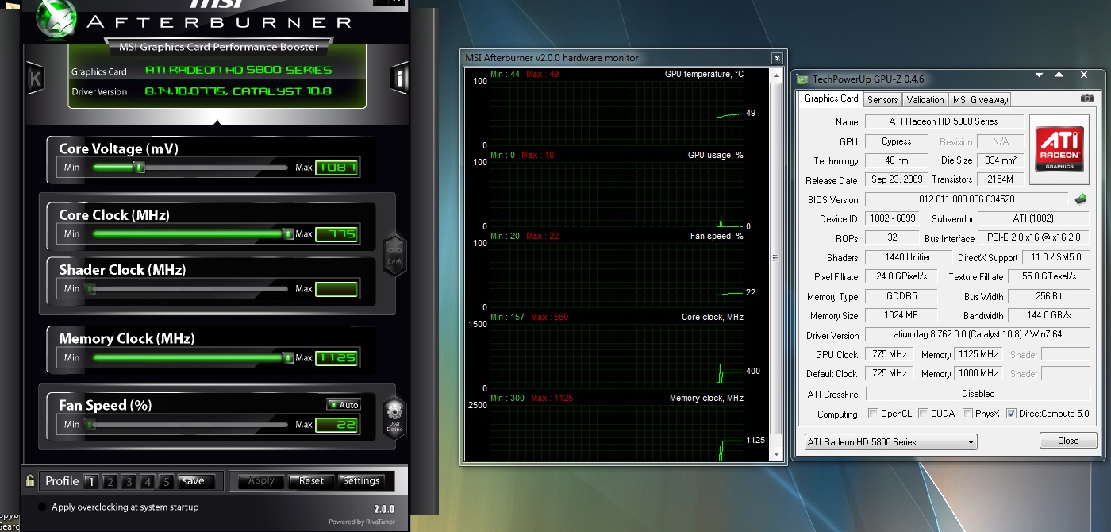Select profile slot 4
Viewport: 1111px width, 532px height.
tap(148, 481)
